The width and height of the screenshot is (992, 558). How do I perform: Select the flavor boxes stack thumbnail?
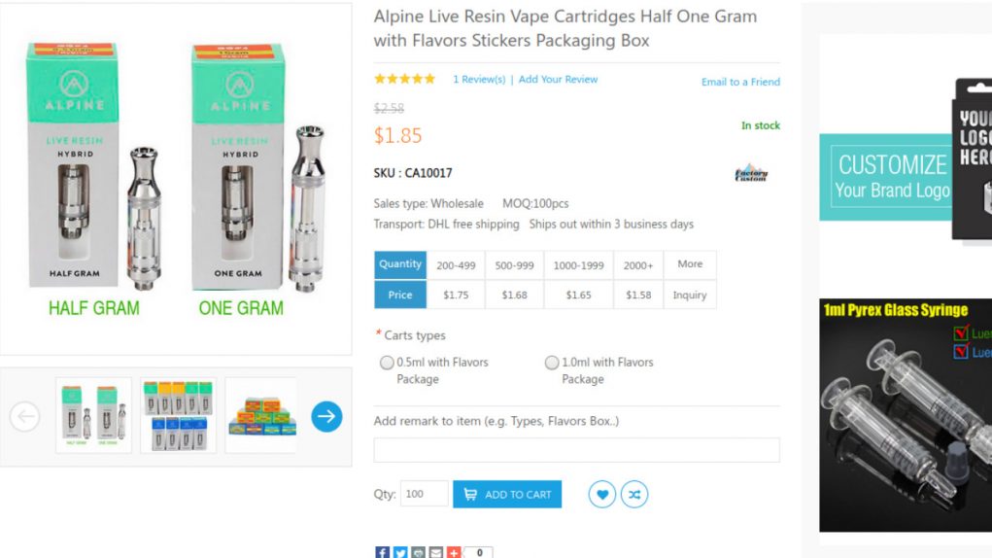[261, 415]
